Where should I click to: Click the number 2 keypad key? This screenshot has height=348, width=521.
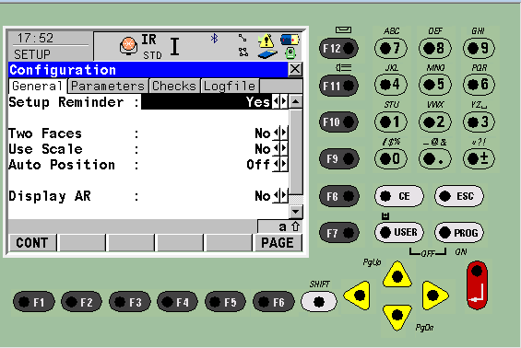pos(434,122)
